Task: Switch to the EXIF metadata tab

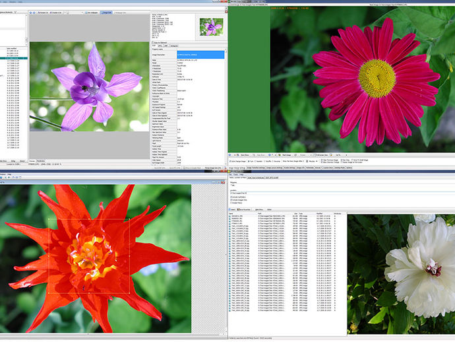Action: (x=154, y=46)
